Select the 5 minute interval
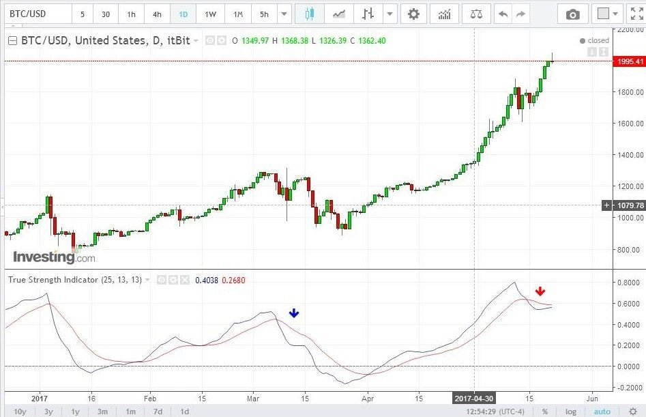The width and height of the screenshot is (646, 417). 83,14
